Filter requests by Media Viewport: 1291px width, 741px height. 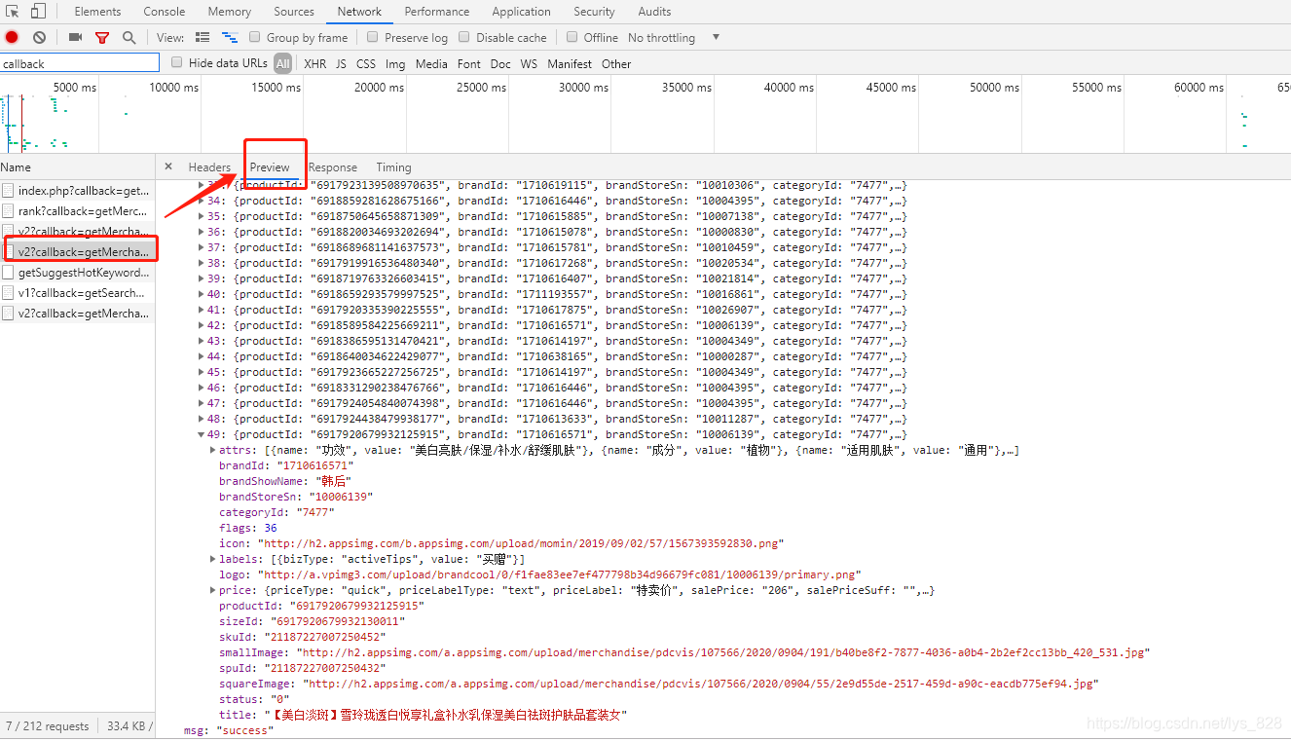tap(431, 63)
